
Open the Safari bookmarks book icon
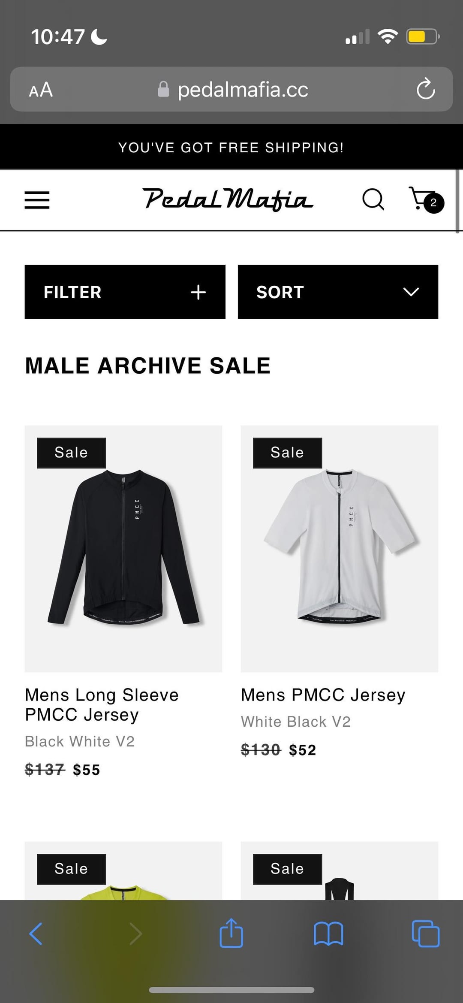[x=328, y=934]
